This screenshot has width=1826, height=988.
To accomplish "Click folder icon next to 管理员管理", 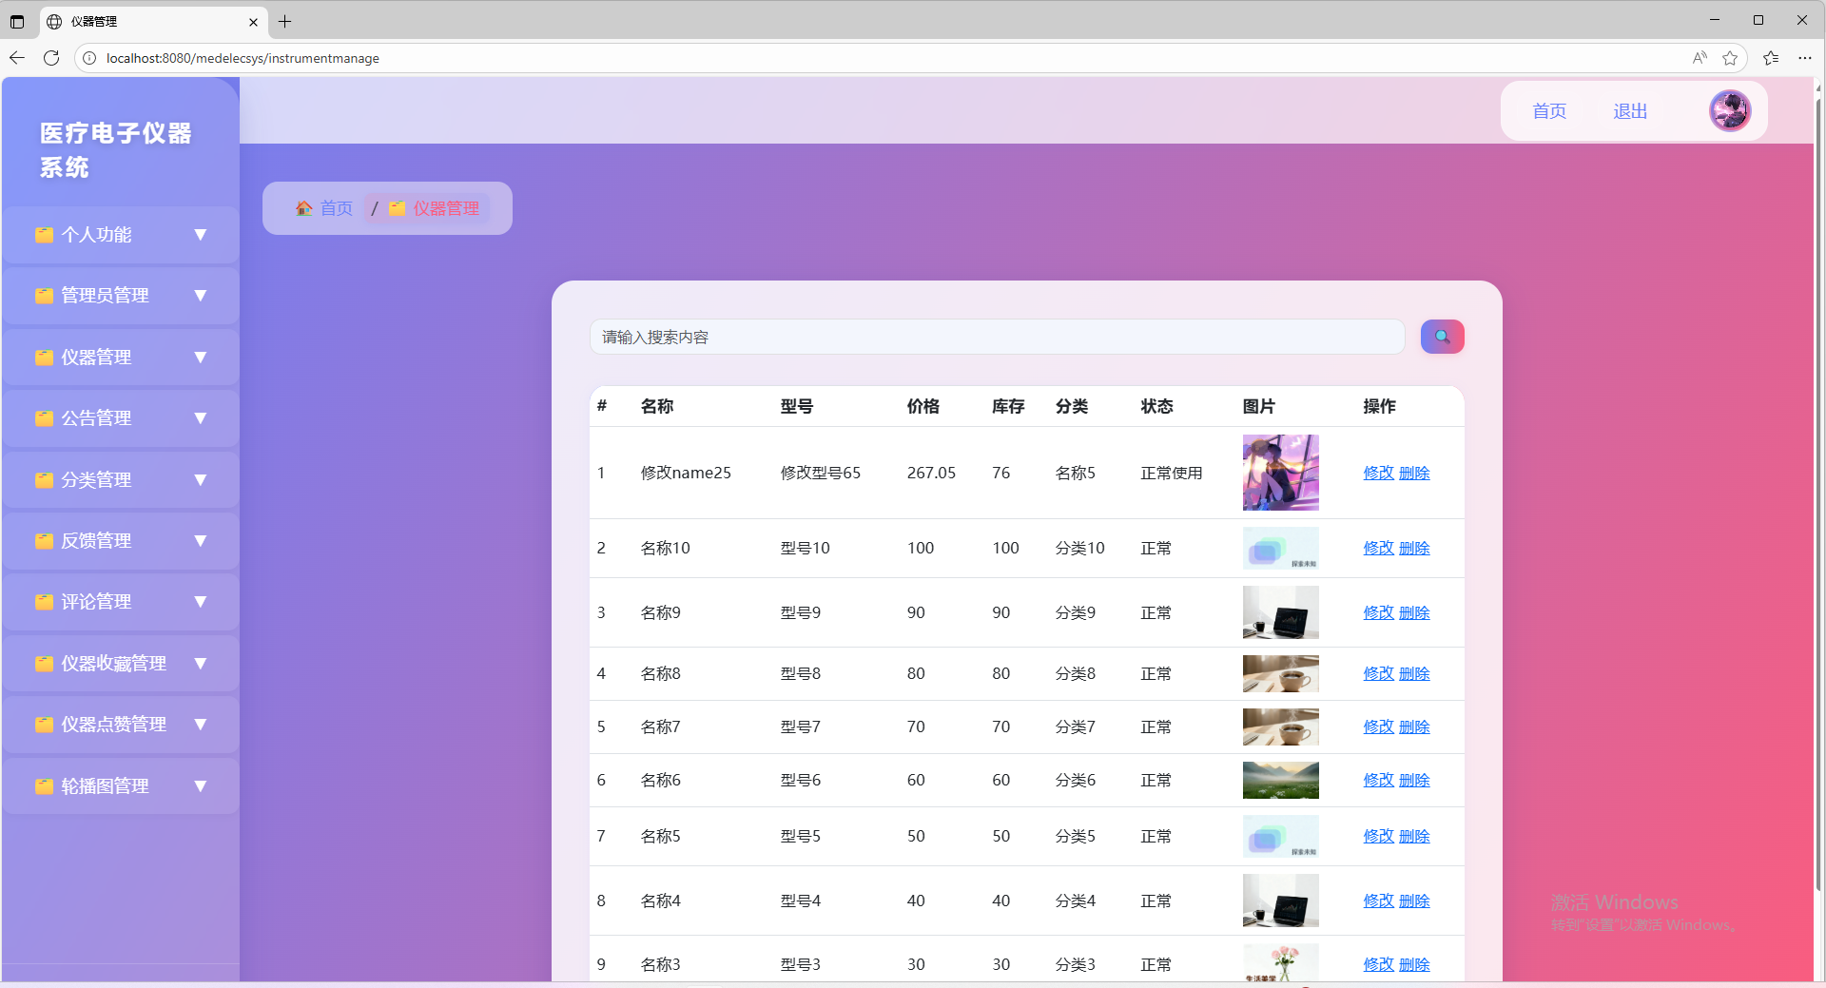I will 44,296.
